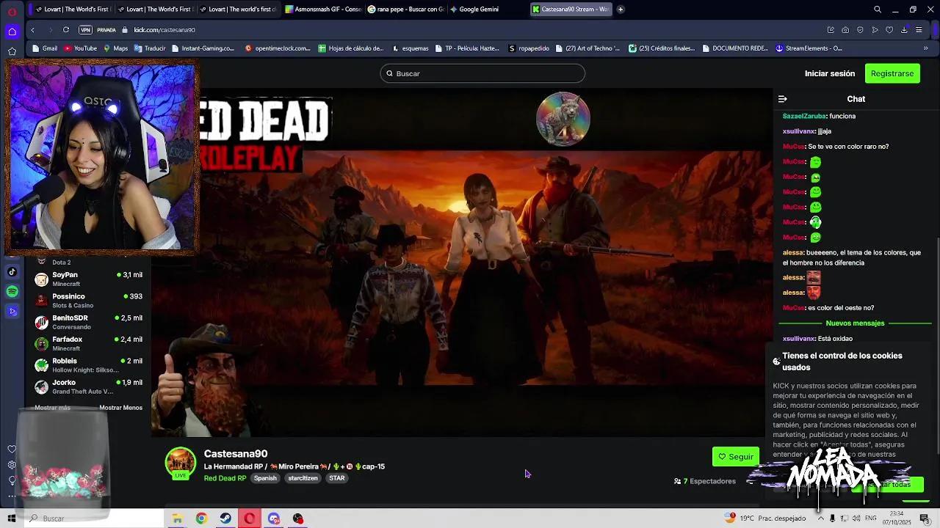Open Opera sidebar settings gear

(12, 465)
